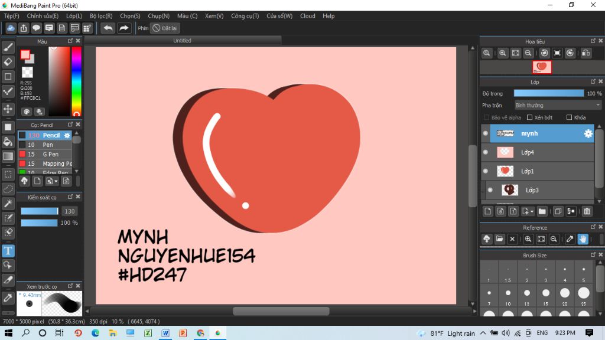Screen dimensions: 605x340
Task: Click the Undo arrow in the toolbar
Action: [x=108, y=28]
